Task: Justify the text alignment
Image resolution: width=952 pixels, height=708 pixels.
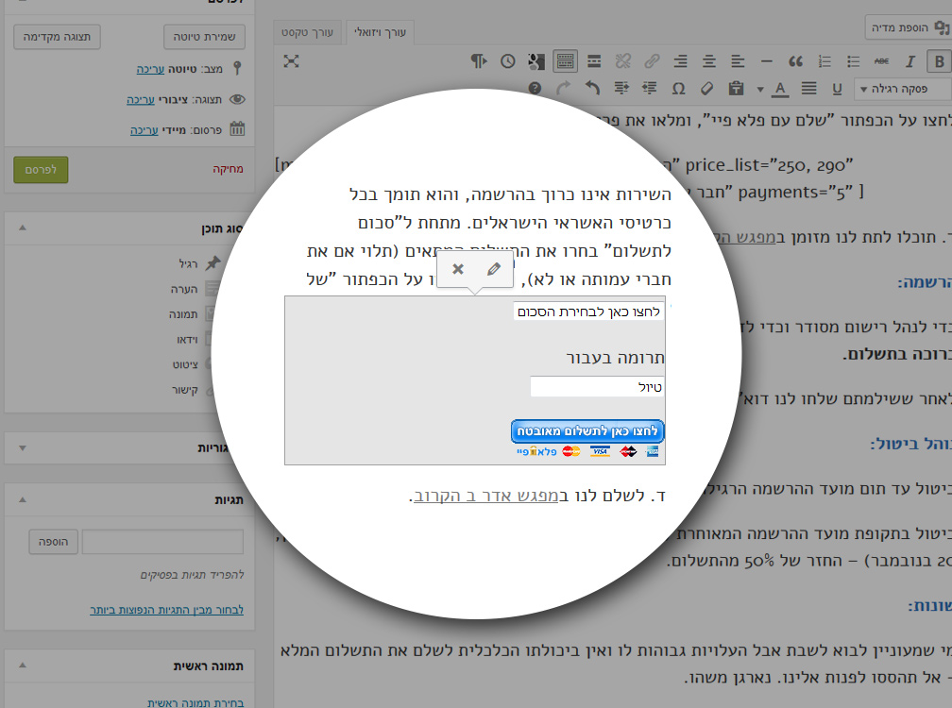Action: (x=808, y=89)
